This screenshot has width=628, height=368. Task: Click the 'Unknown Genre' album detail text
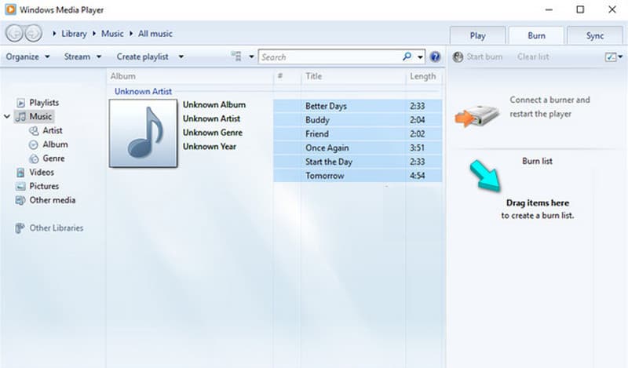point(213,133)
